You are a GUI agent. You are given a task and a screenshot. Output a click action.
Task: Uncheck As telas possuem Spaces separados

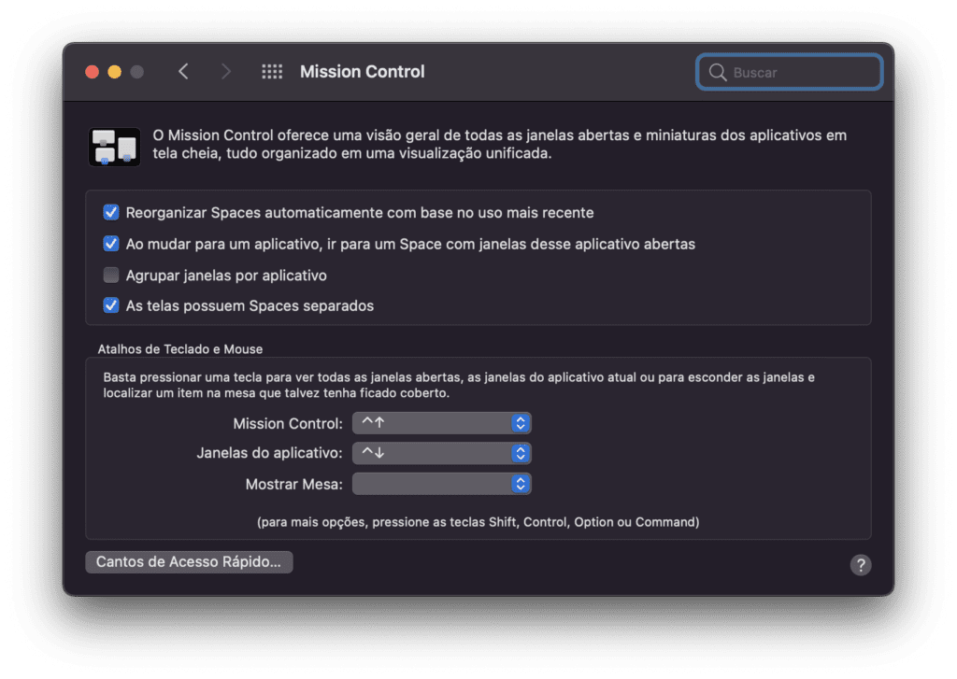[x=111, y=305]
